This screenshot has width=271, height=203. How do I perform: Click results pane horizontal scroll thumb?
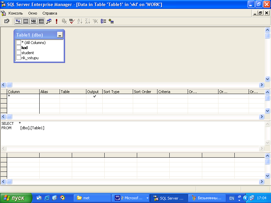point(9,181)
